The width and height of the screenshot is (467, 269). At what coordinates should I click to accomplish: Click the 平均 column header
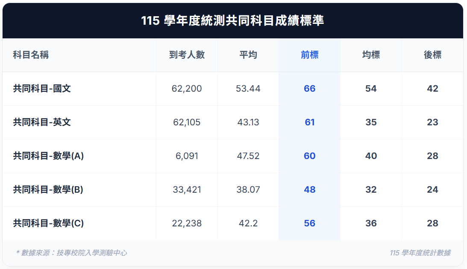click(x=248, y=55)
